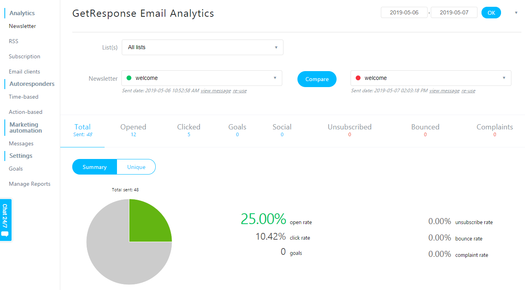Open Manage Reports
This screenshot has width=525, height=290.
tap(30, 184)
